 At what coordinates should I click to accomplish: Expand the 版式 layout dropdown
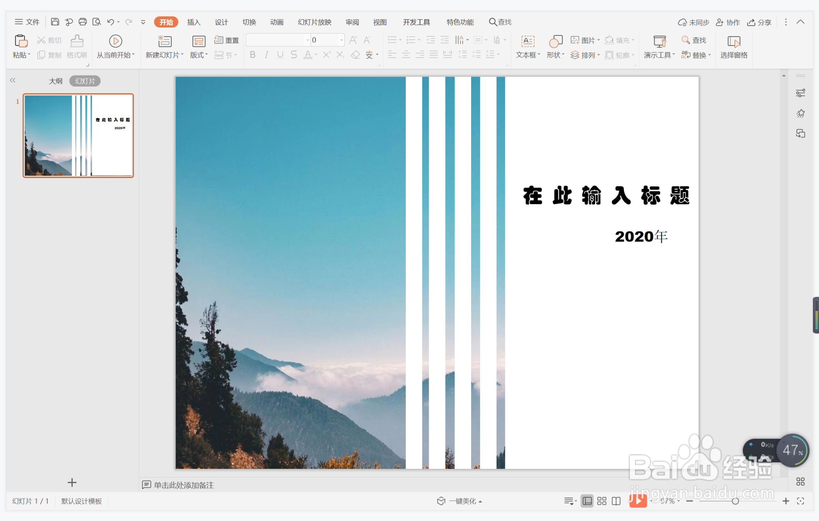pos(199,55)
